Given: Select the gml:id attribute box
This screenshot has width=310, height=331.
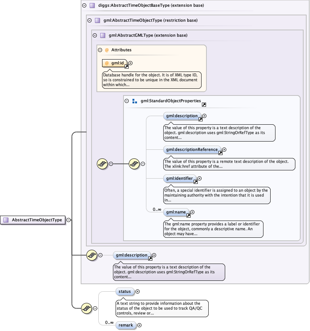Looking at the screenshot, I should pyautogui.click(x=114, y=63).
